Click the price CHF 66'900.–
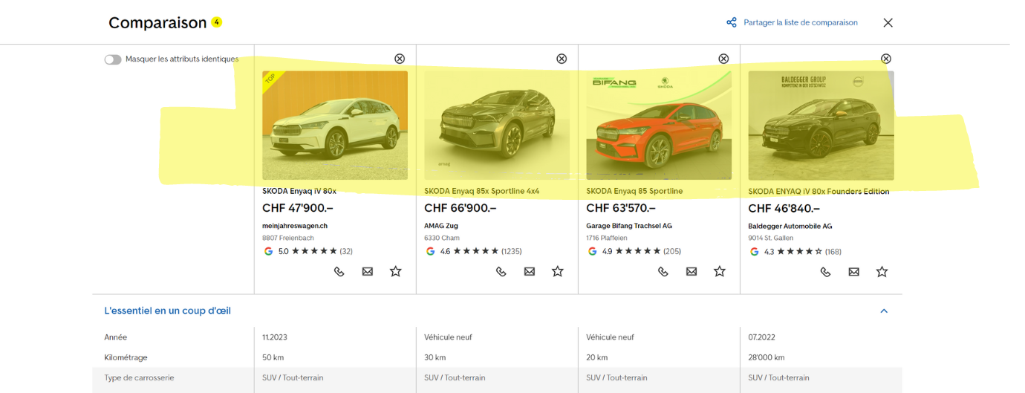The image size is (1025, 393). pyautogui.click(x=461, y=208)
